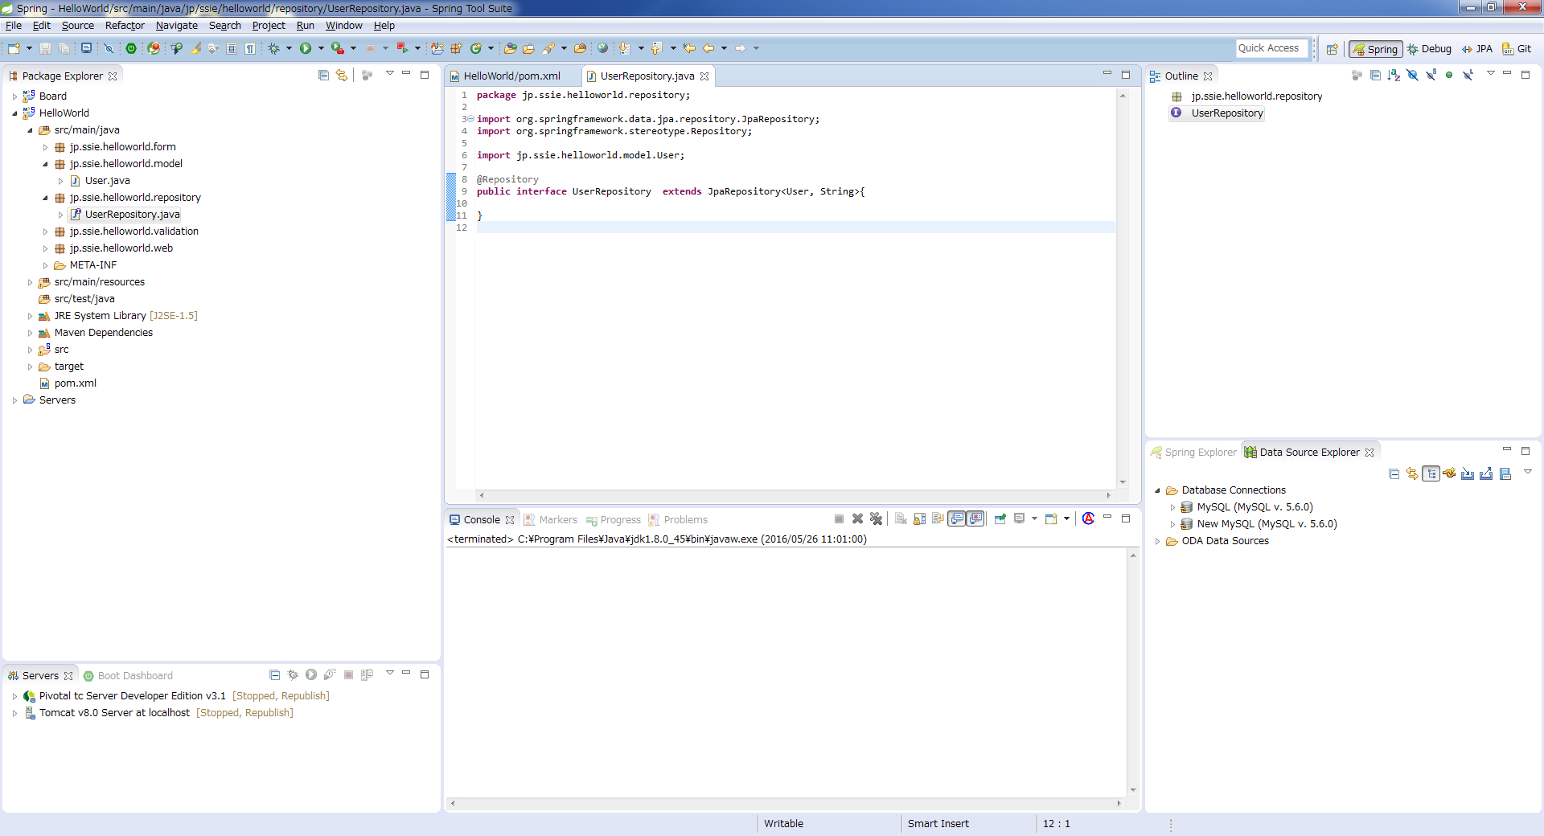The height and width of the screenshot is (836, 1544).
Task: Clear the Console output
Action: point(900,519)
